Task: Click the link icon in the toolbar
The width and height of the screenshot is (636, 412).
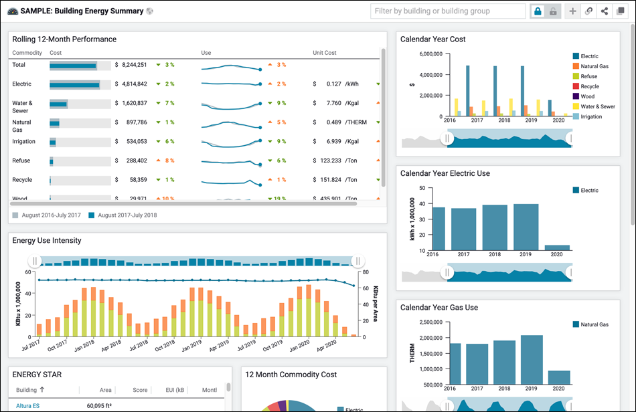Action: [588, 11]
